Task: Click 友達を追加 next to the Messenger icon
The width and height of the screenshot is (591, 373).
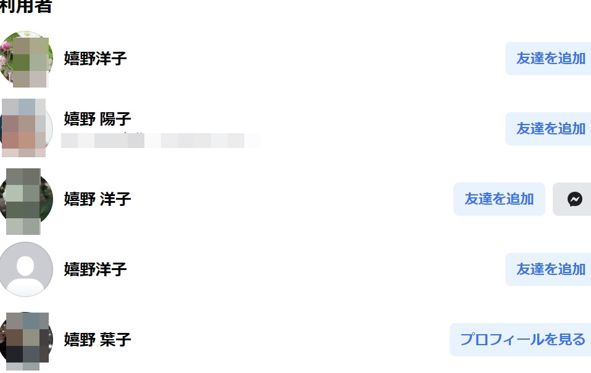Action: pos(500,199)
